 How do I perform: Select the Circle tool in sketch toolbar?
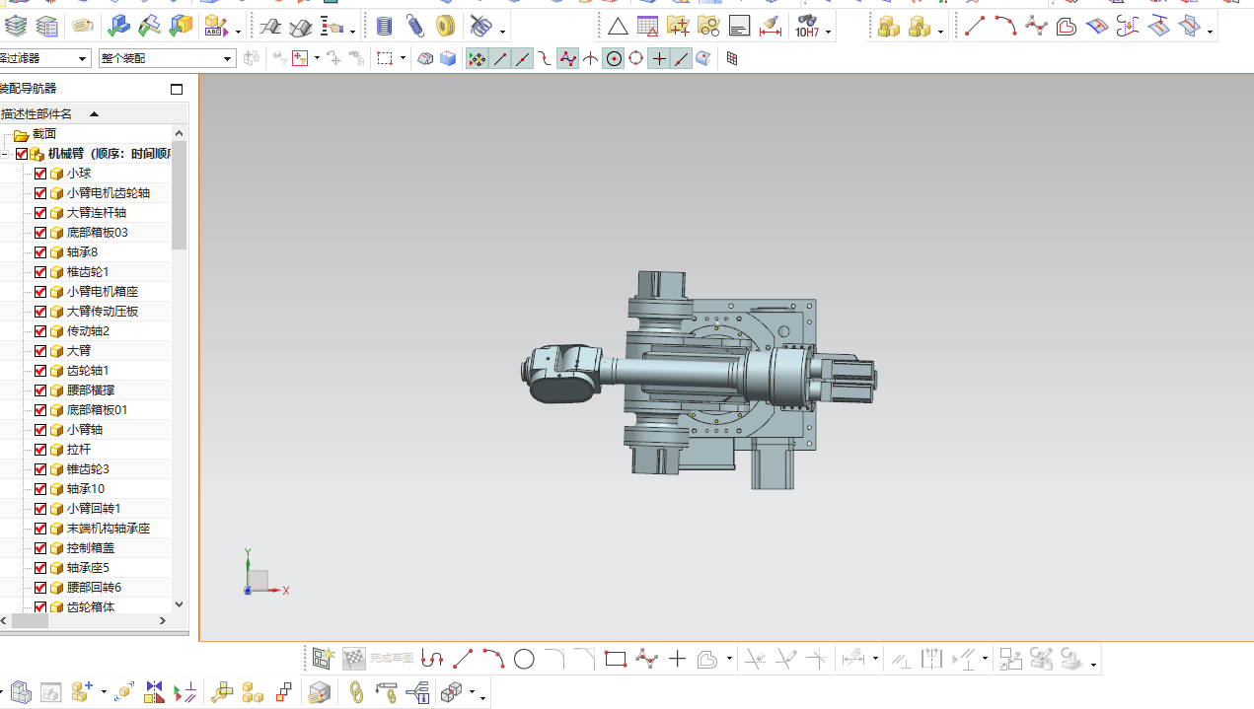point(524,659)
